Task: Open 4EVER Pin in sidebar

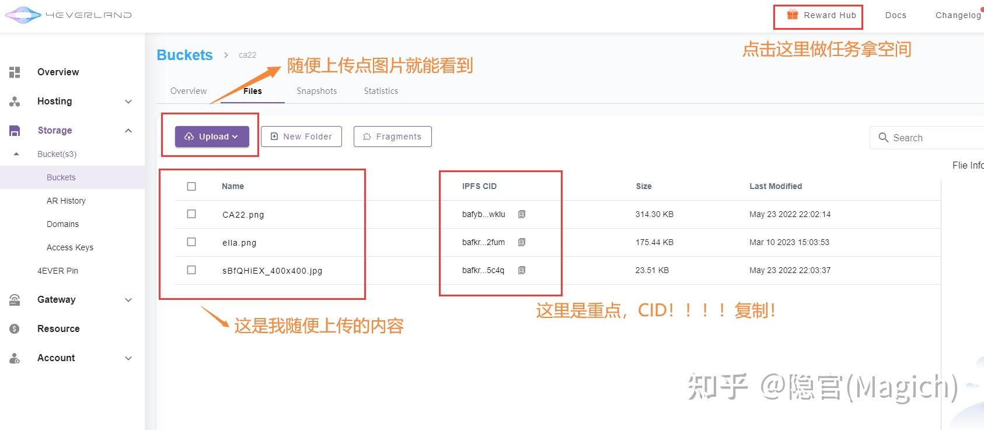Action: pos(58,271)
